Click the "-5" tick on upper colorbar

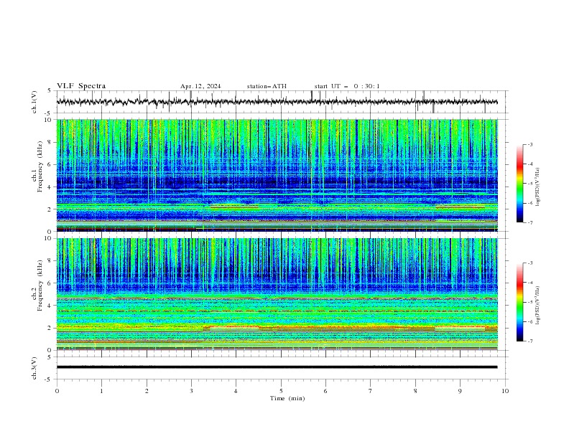[x=530, y=184]
